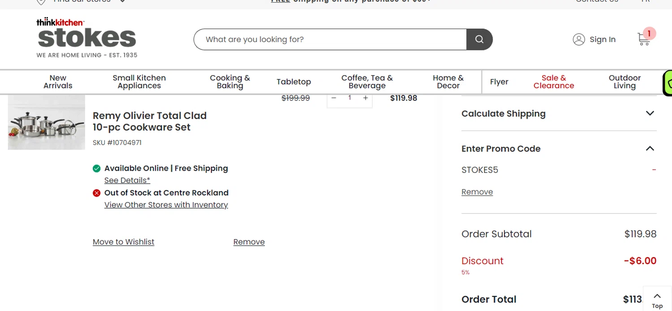672x311 pixels.
Task: Click the Sign In user icon
Action: [x=579, y=39]
